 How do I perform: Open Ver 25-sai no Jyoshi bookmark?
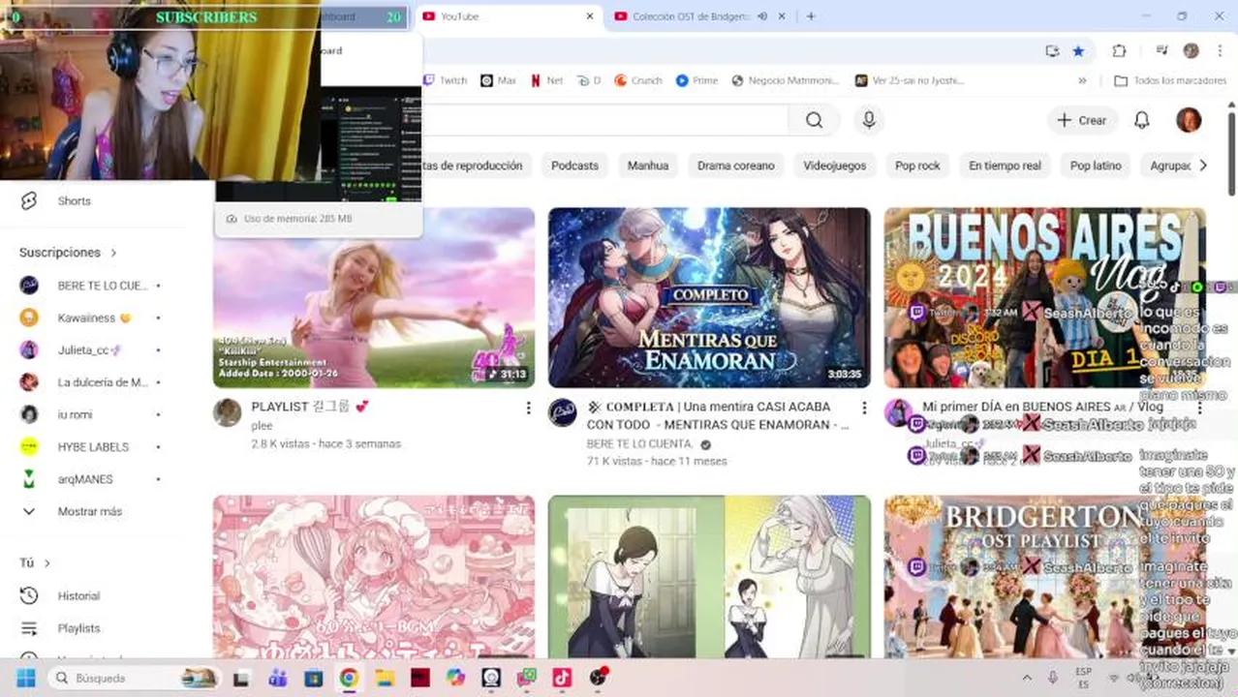[910, 80]
